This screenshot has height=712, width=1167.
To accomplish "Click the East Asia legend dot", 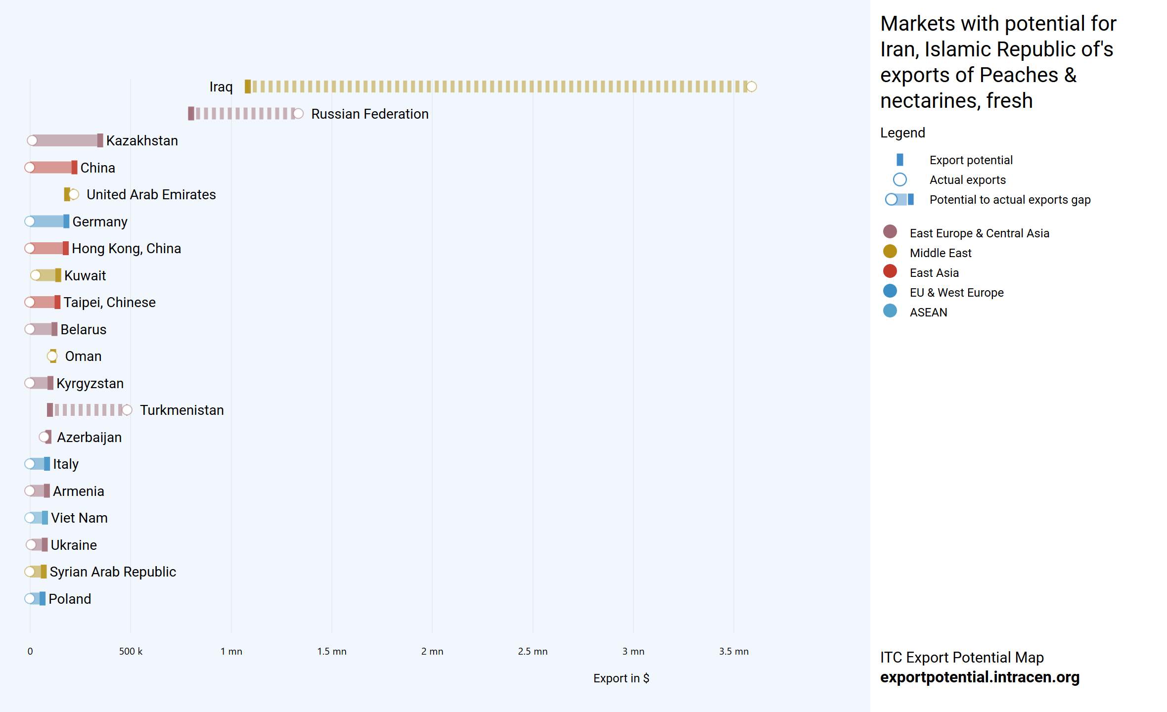I will pyautogui.click(x=890, y=271).
